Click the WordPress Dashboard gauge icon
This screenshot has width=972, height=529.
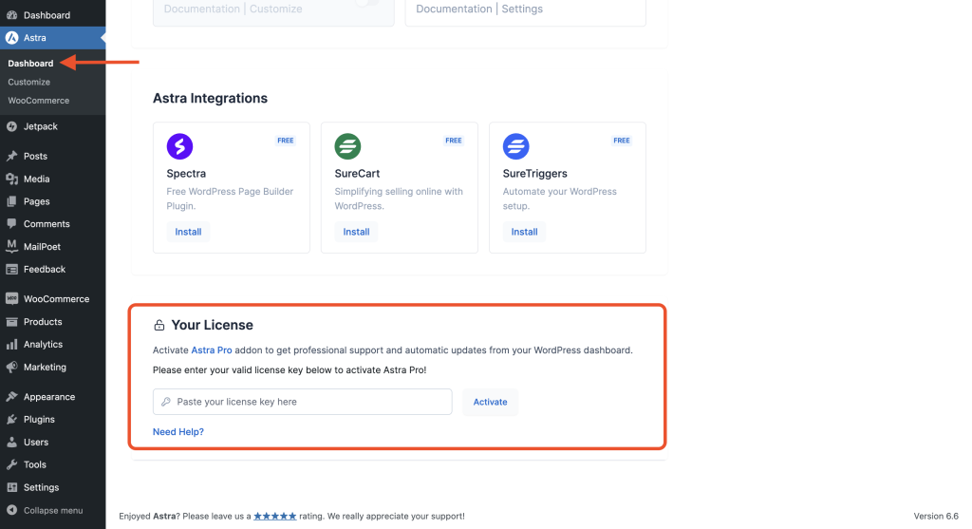click(11, 15)
